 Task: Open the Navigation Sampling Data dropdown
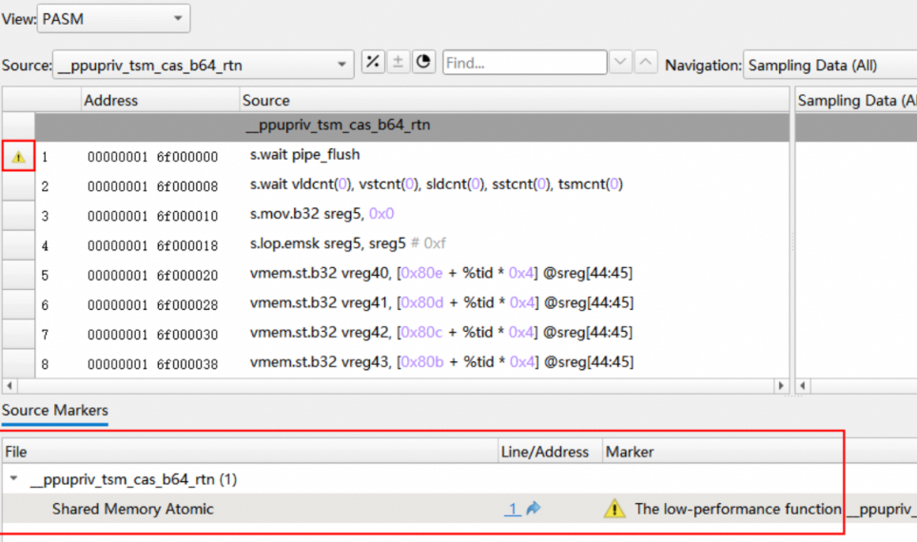pyautogui.click(x=830, y=65)
